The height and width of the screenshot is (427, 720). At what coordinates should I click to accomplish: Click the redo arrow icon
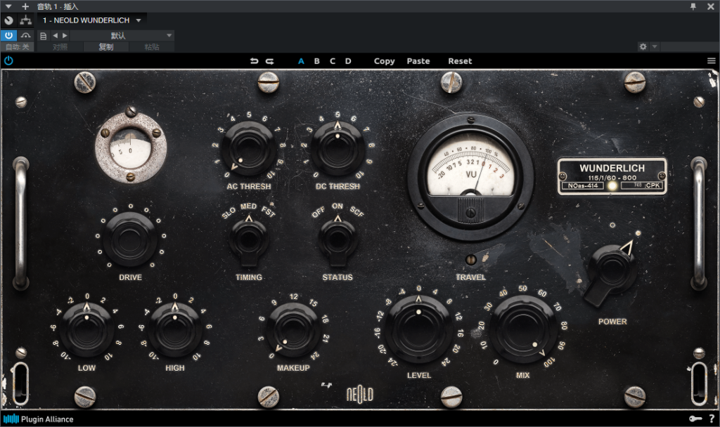click(269, 61)
